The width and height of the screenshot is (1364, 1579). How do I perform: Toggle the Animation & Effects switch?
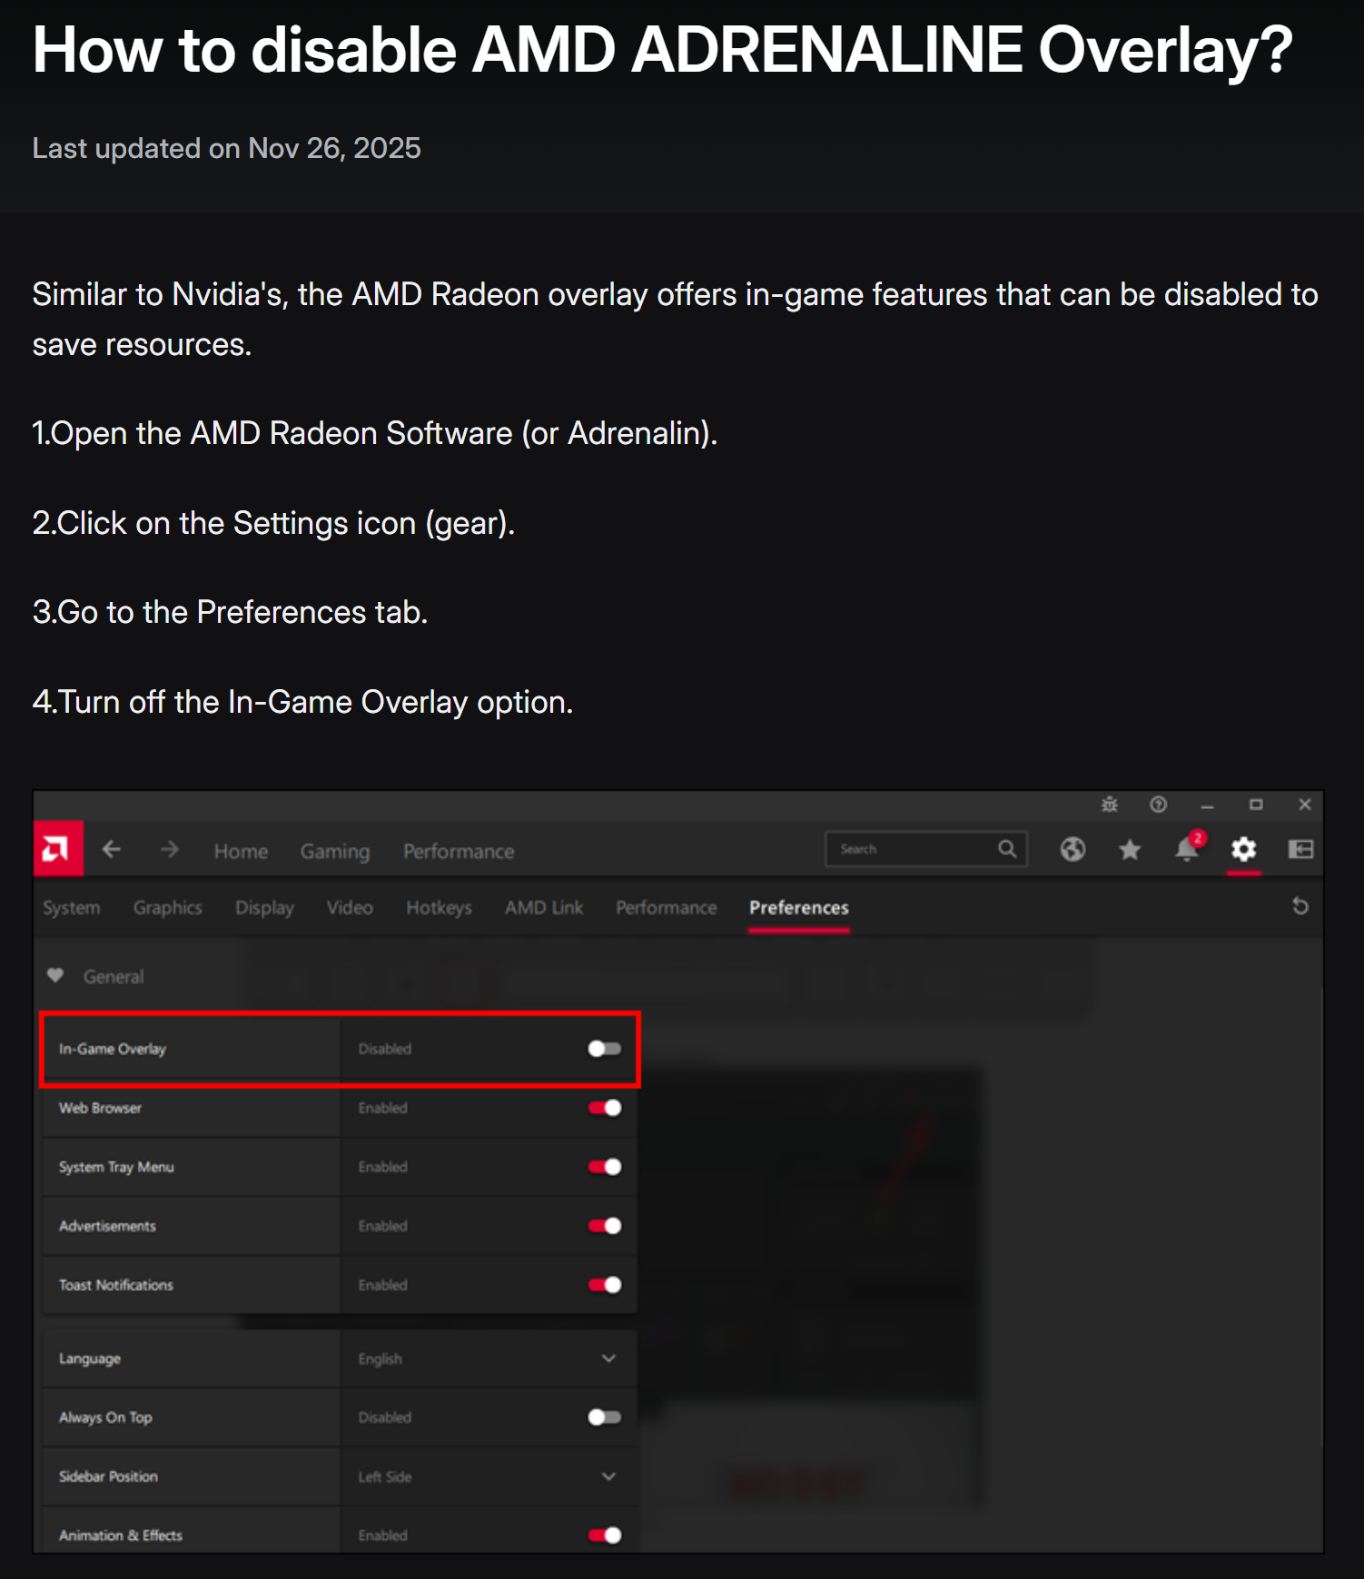pyautogui.click(x=605, y=1535)
